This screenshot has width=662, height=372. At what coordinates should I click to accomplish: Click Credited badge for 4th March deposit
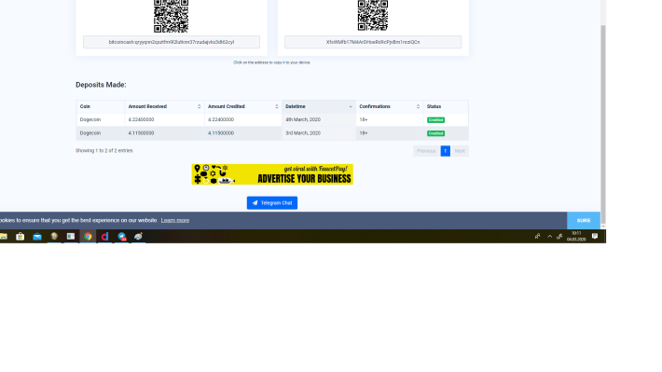(435, 120)
